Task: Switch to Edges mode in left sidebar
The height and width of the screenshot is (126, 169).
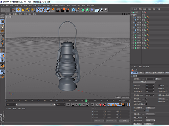Action: (2, 40)
